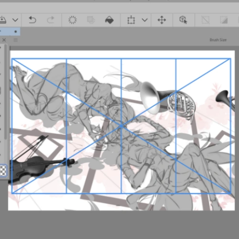This screenshot has height=239, width=239.
Task: Select the Move arrows icon
Action: click(162, 20)
